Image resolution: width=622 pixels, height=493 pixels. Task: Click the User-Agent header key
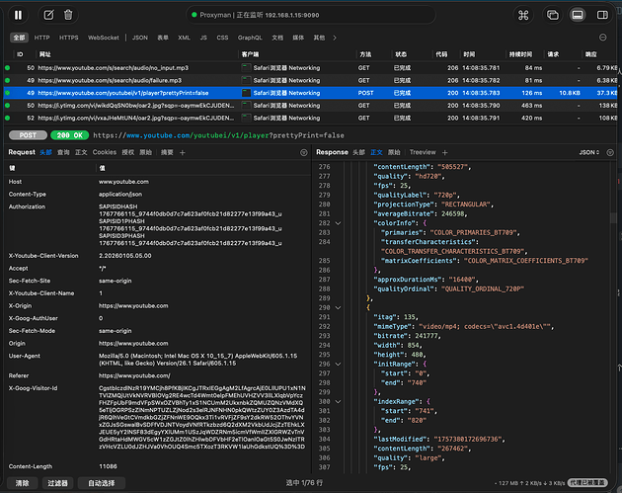click(25, 356)
